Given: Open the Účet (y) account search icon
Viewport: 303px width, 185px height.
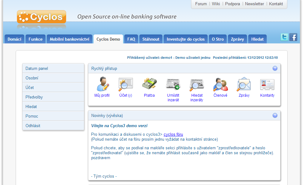Looking at the screenshot, I should [x=126, y=84].
